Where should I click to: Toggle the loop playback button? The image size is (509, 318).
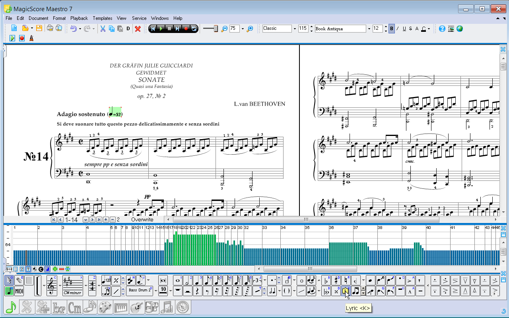coord(194,29)
